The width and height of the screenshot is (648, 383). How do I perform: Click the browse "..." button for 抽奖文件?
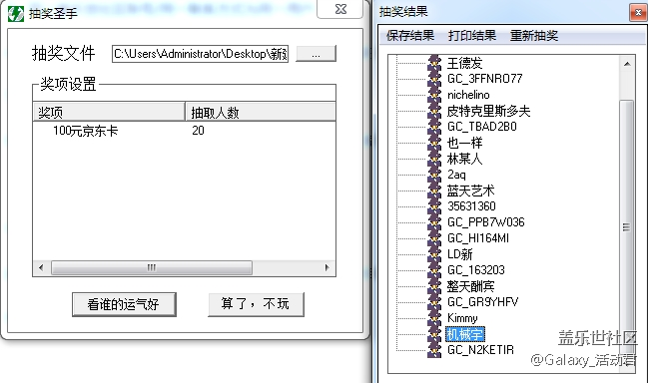coord(317,54)
